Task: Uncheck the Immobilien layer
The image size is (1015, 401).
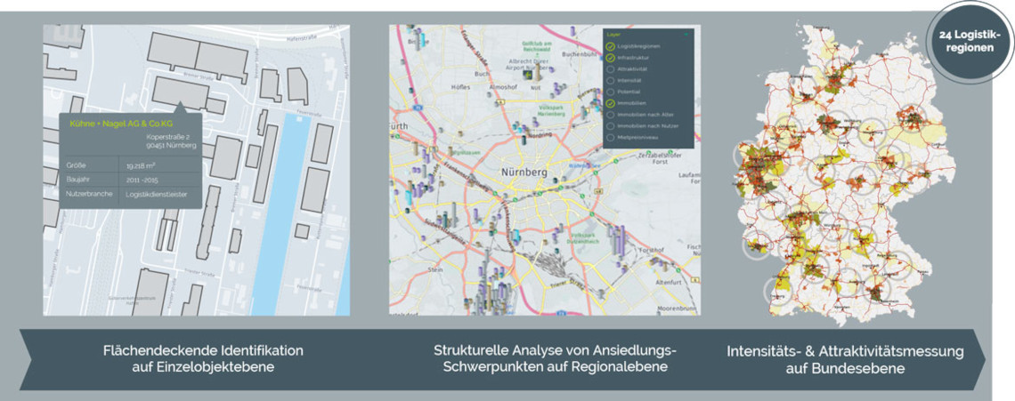Action: tap(610, 103)
